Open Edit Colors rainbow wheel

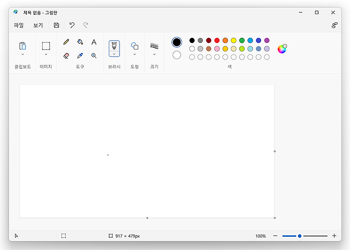pyautogui.click(x=282, y=49)
